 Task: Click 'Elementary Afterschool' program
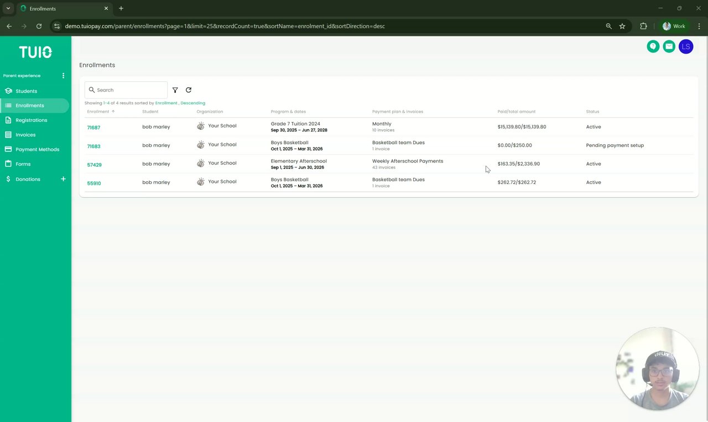(x=299, y=161)
